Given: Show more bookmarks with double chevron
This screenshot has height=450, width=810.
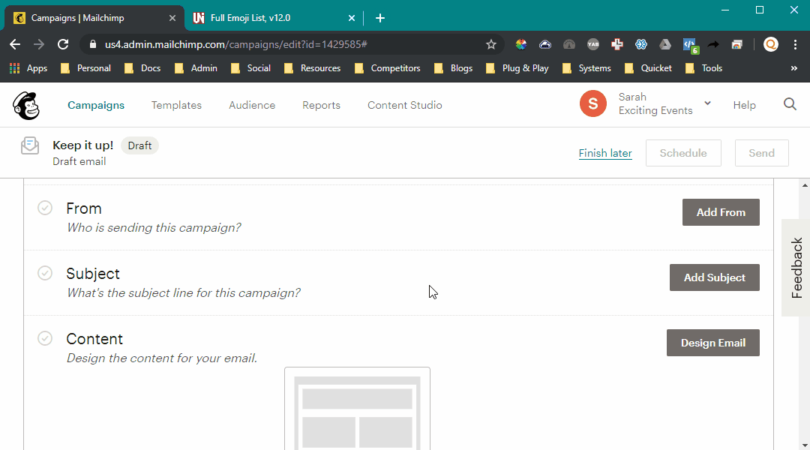Looking at the screenshot, I should tap(794, 68).
